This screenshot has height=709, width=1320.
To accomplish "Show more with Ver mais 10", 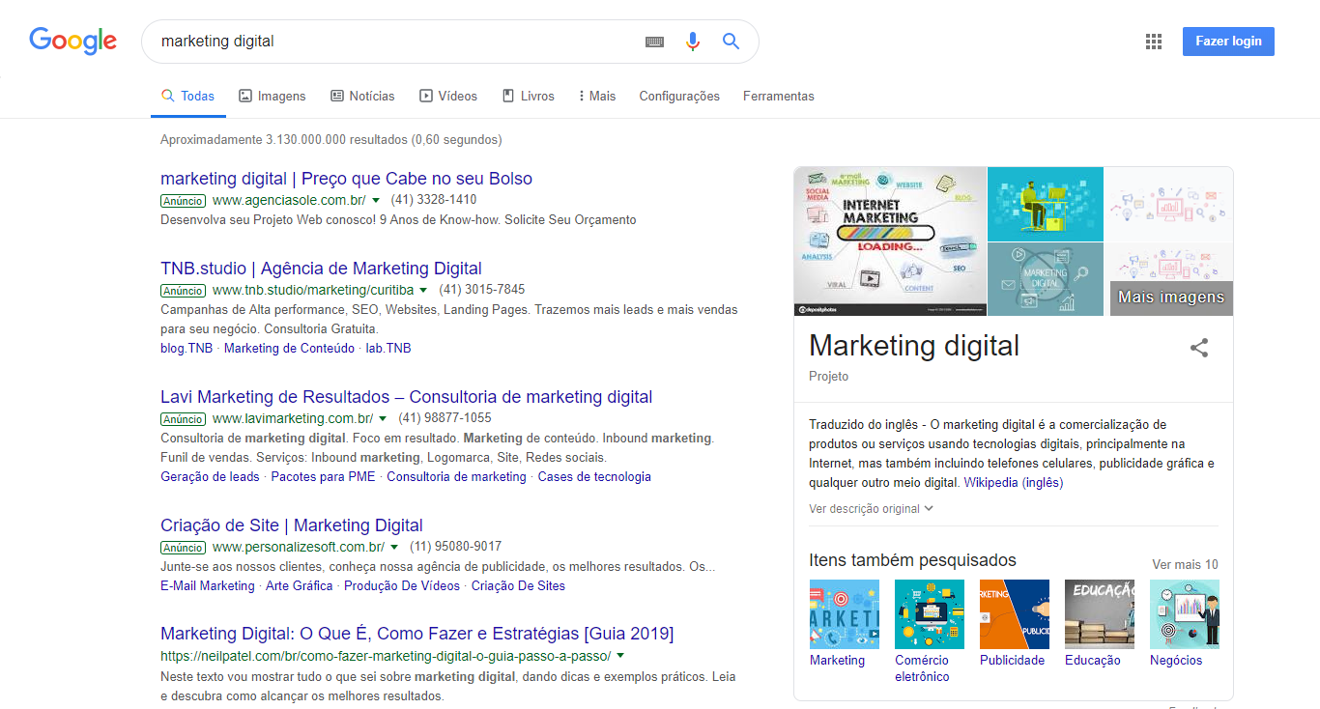I will pos(1185,565).
